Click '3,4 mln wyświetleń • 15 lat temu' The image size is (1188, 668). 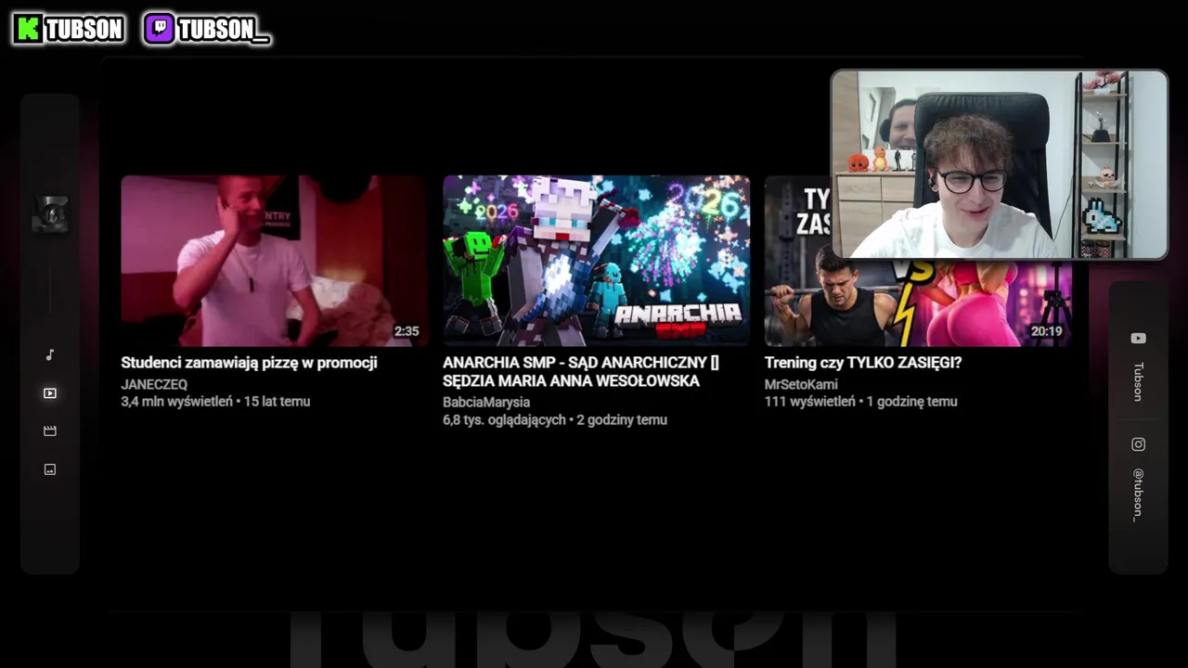[x=215, y=402]
